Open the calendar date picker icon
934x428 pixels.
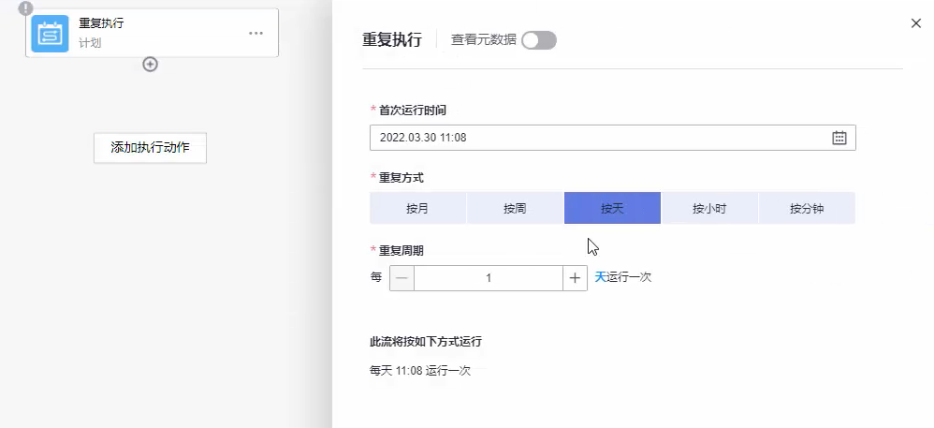[x=839, y=138]
